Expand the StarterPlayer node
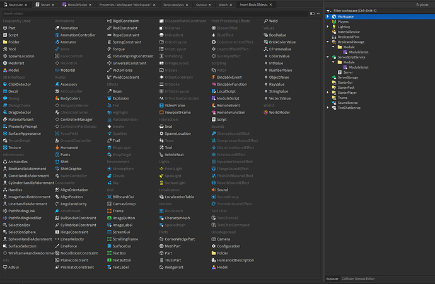Viewport: 435px width, 284px height. click(x=328, y=93)
